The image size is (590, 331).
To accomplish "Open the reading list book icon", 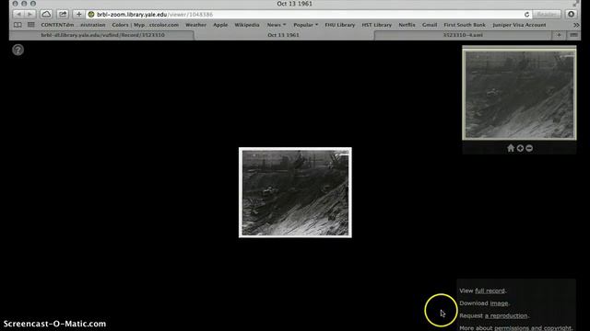I will (x=18, y=25).
